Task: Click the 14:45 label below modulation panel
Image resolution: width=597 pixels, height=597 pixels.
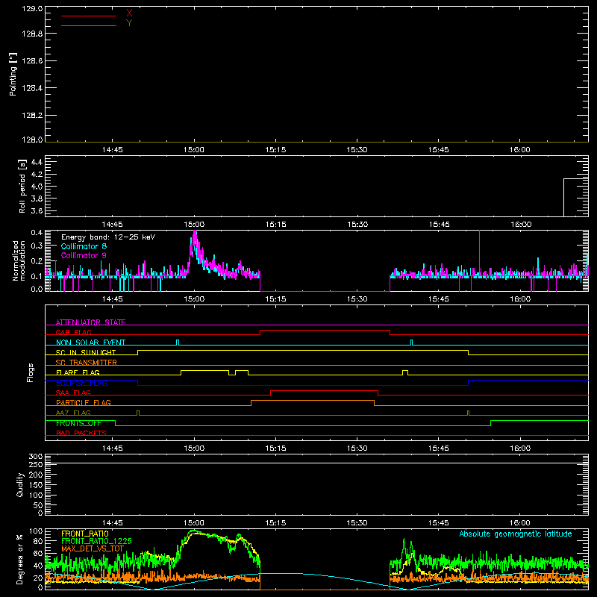Action: pos(113,299)
